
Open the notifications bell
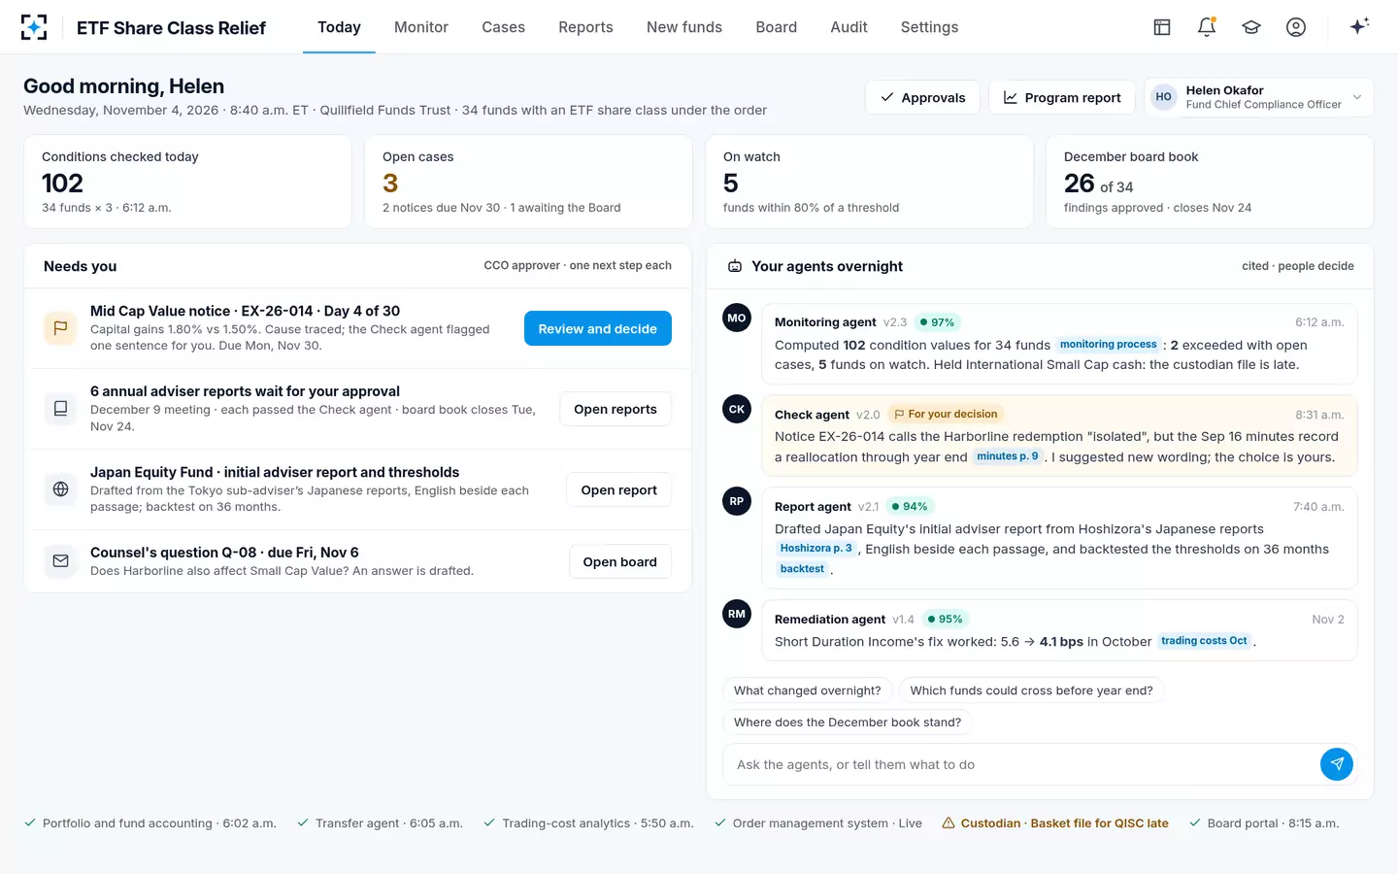tap(1207, 27)
